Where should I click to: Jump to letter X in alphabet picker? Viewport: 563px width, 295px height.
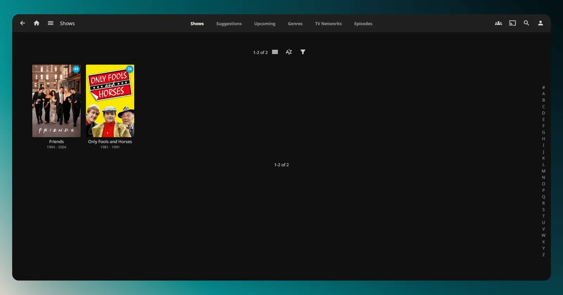[544, 242]
